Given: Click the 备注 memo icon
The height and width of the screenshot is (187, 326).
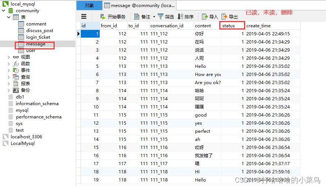Looking at the screenshot, I should click(137, 17).
